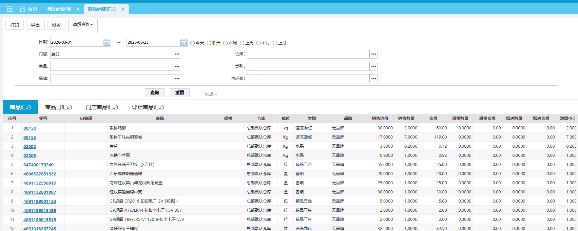
Task: Choose the 本周 date range option
Action: (226, 43)
